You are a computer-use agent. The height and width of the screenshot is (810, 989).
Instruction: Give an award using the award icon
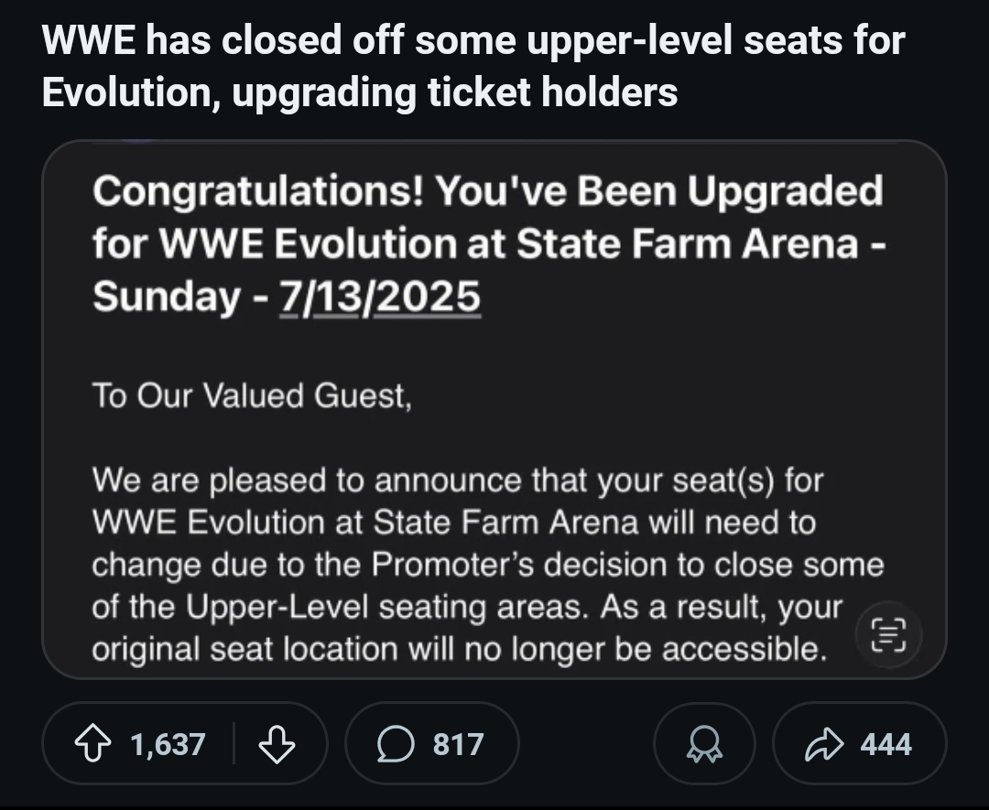tap(705, 744)
